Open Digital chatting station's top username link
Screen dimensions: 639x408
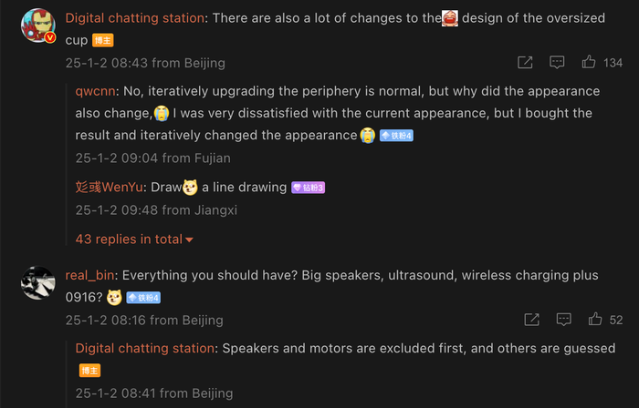tap(135, 18)
